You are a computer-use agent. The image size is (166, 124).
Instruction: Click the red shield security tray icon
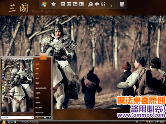[x=152, y=122]
